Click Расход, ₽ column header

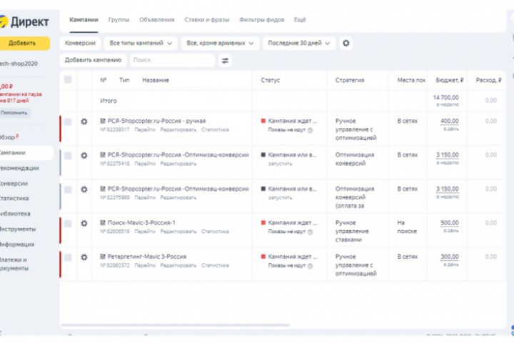coord(489,80)
